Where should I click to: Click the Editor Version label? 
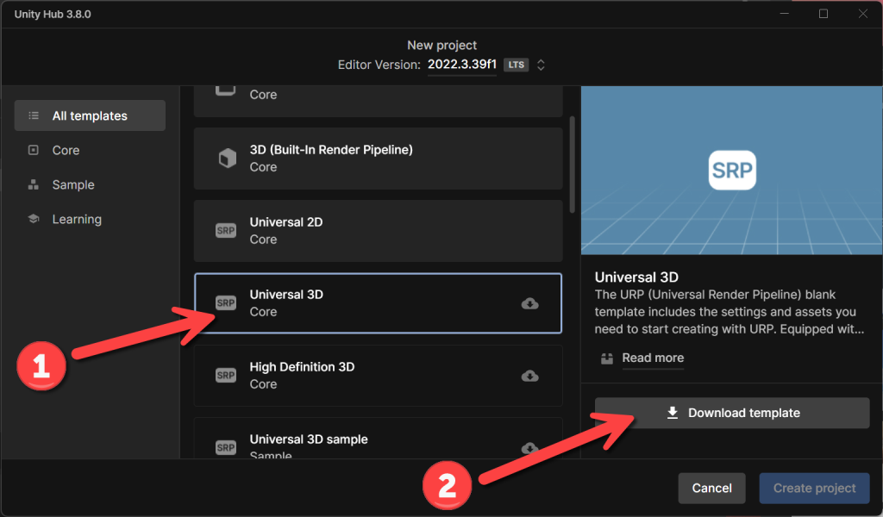[x=379, y=65]
